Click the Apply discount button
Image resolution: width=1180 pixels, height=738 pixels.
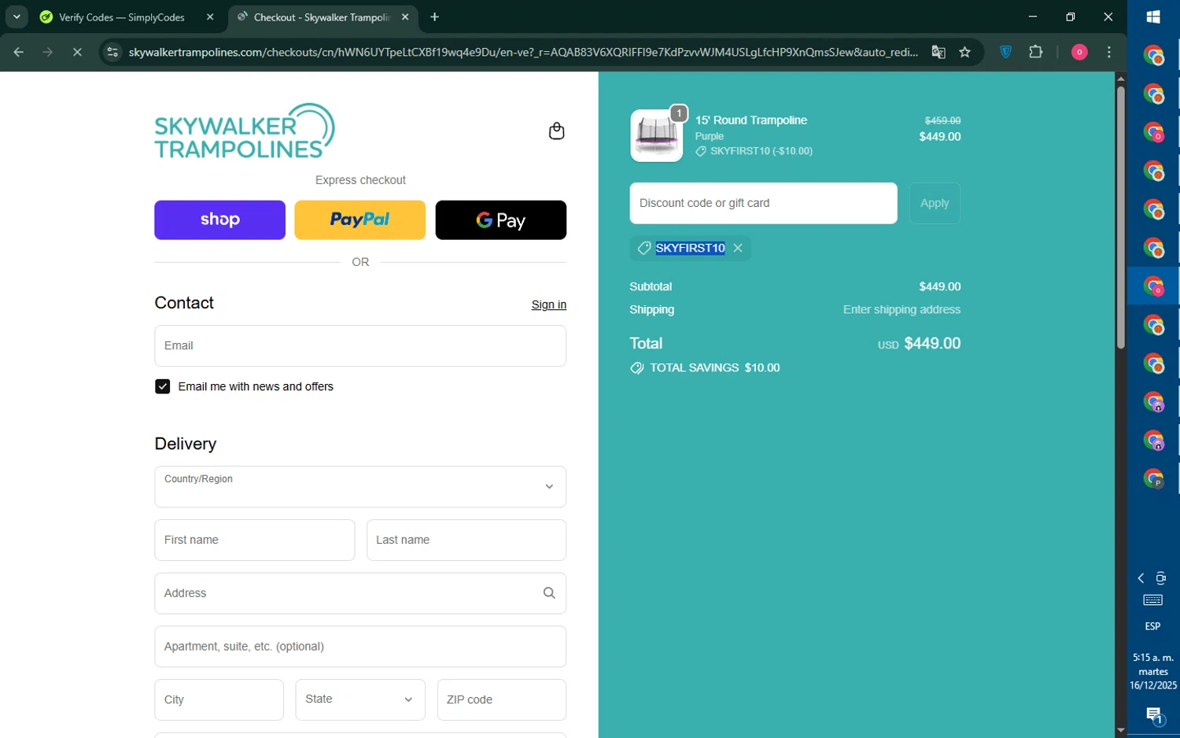(x=935, y=203)
